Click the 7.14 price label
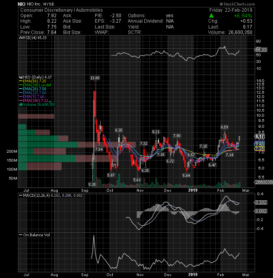This screenshot has width=273, height=278. click(x=230, y=155)
